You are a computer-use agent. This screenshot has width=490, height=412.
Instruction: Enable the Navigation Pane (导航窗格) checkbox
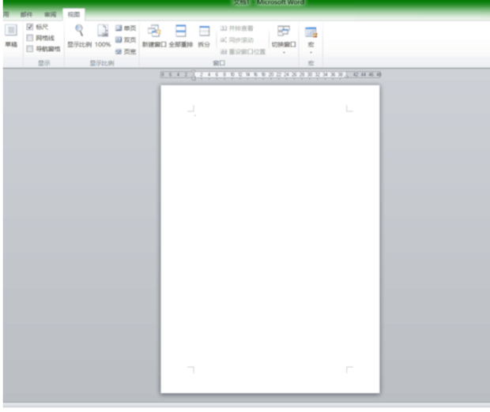tap(30, 49)
